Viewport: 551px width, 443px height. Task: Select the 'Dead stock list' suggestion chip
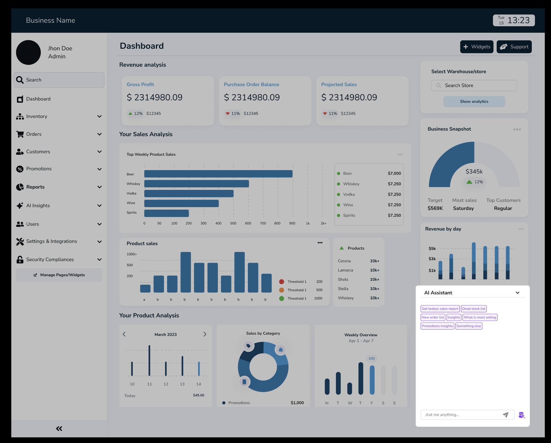point(474,309)
